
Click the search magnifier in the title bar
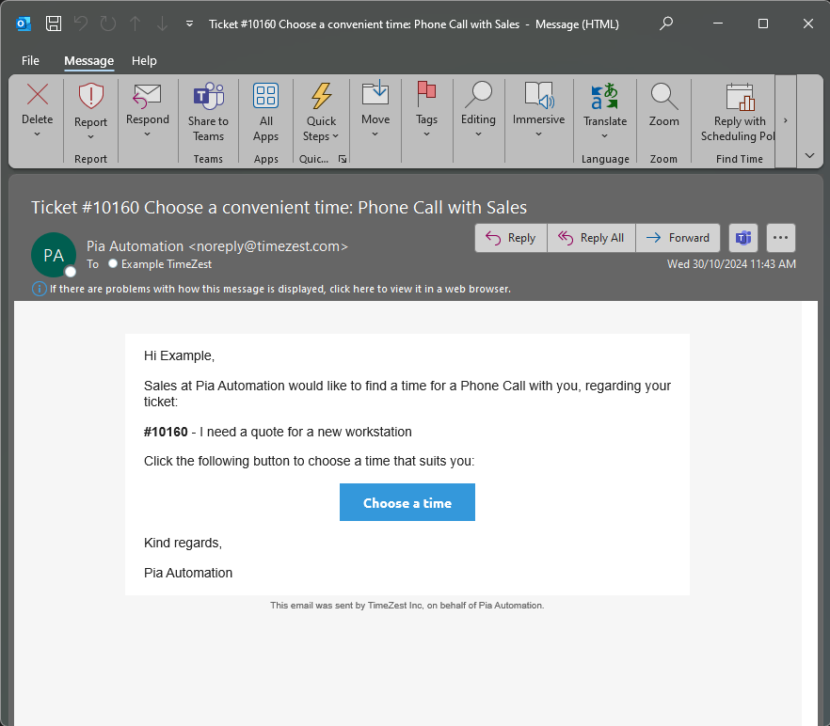pos(666,24)
